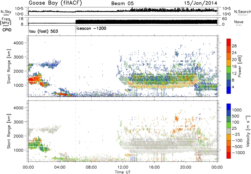Click the date '15/Jan/2014'
The width and height of the screenshot is (251, 174).
click(200, 3)
